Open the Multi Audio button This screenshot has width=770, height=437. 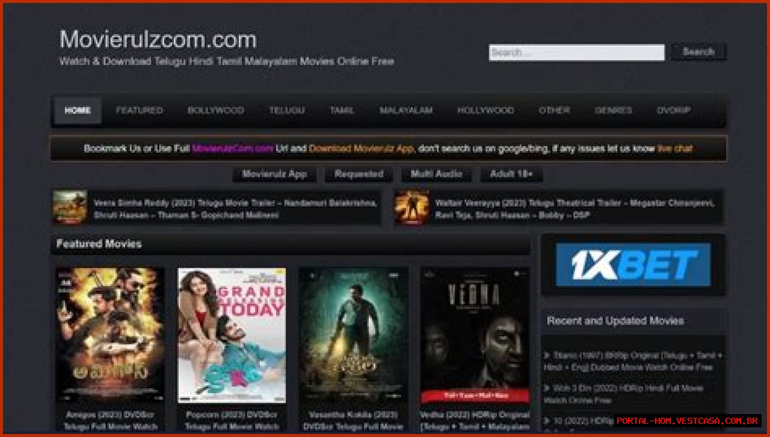[x=436, y=174]
